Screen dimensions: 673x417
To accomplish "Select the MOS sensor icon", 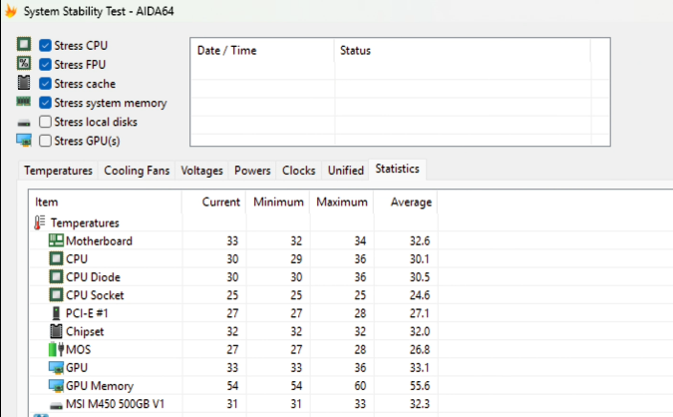I will point(56,349).
